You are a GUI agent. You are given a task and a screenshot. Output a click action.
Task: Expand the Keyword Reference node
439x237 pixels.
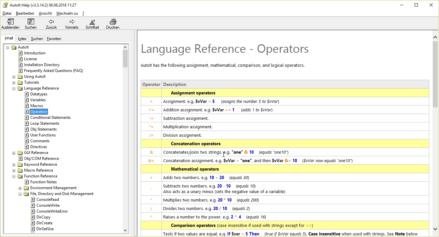coord(14,165)
